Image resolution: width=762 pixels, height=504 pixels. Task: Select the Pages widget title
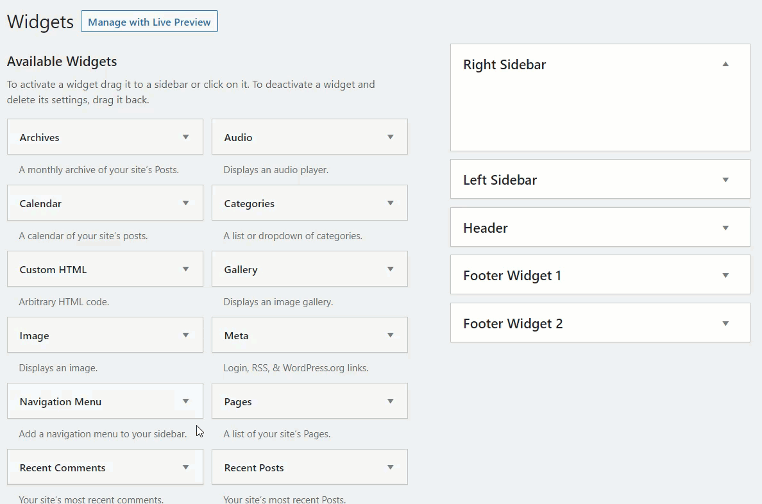237,402
